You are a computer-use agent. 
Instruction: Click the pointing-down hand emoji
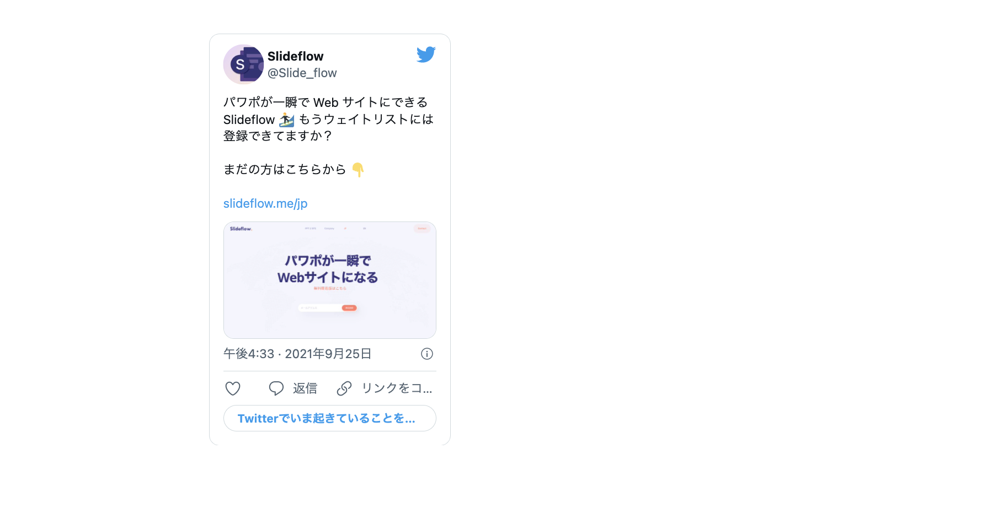pos(358,170)
